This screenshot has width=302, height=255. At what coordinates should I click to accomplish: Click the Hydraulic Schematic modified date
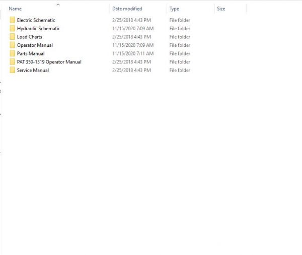point(133,28)
